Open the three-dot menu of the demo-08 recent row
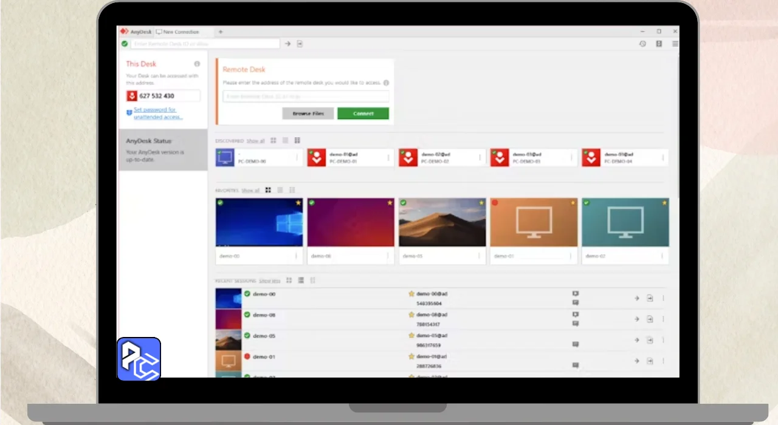Screen dimensions: 778x425 (x=663, y=319)
